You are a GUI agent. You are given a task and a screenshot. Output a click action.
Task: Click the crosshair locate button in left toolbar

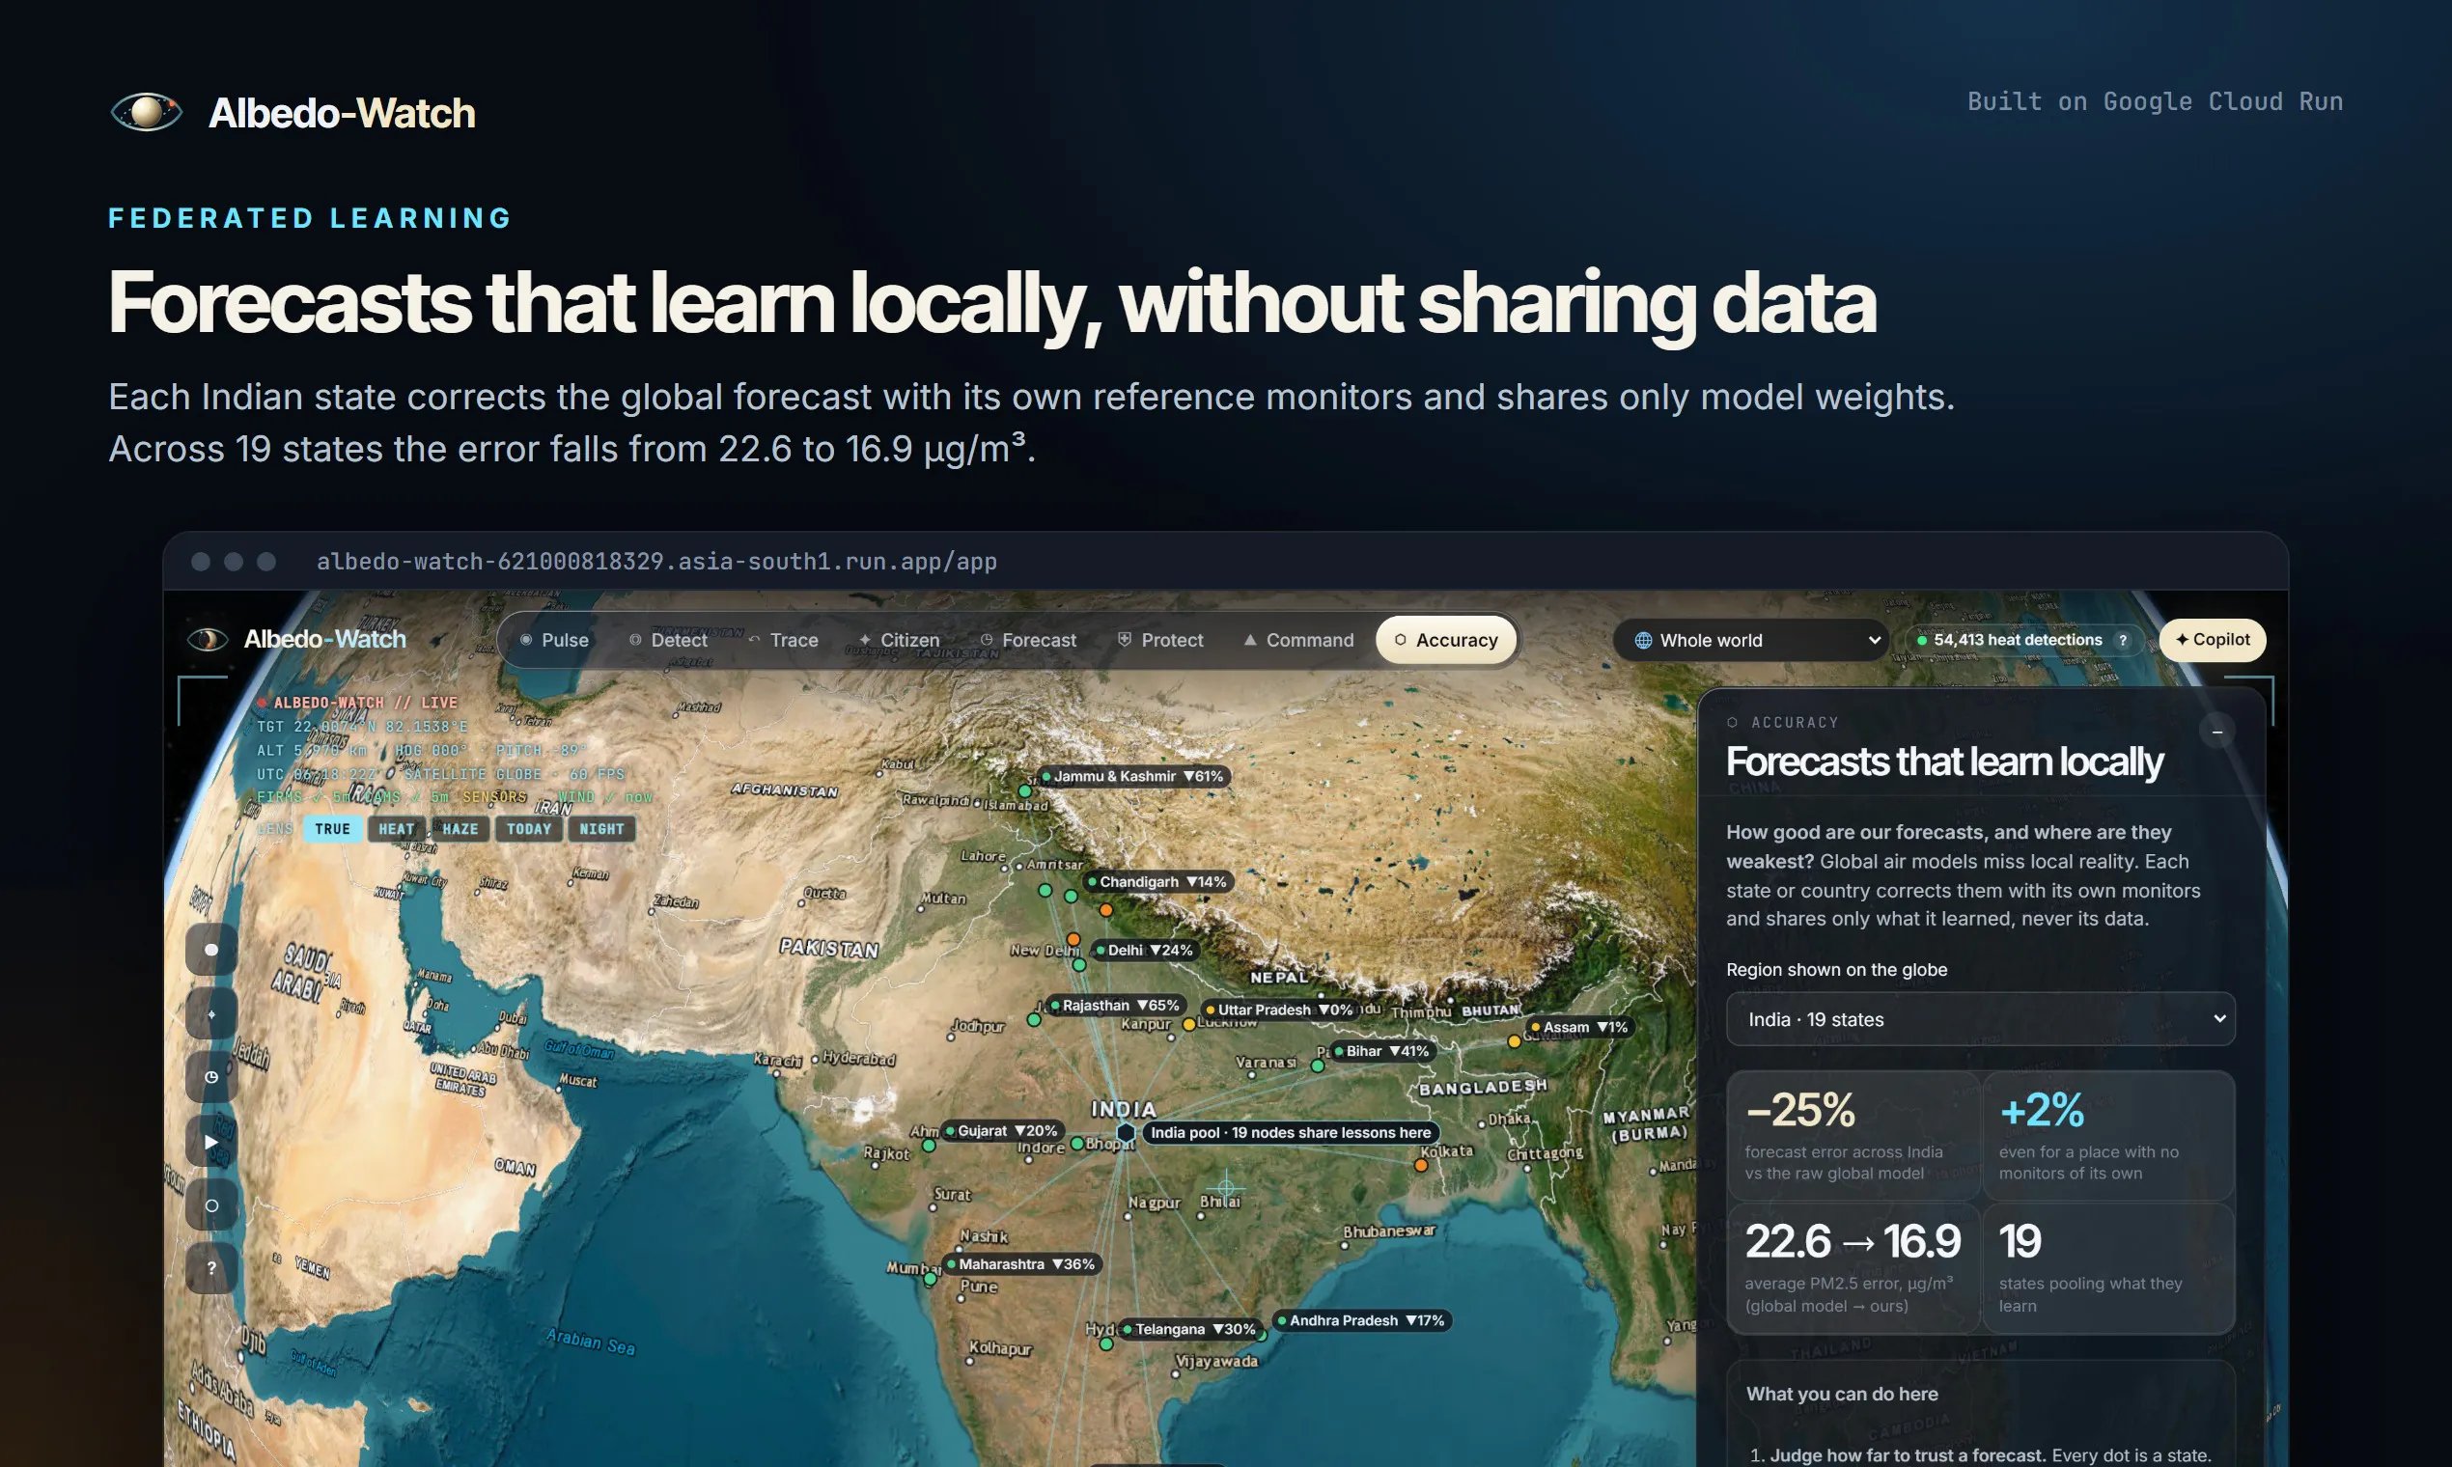pos(210,1014)
